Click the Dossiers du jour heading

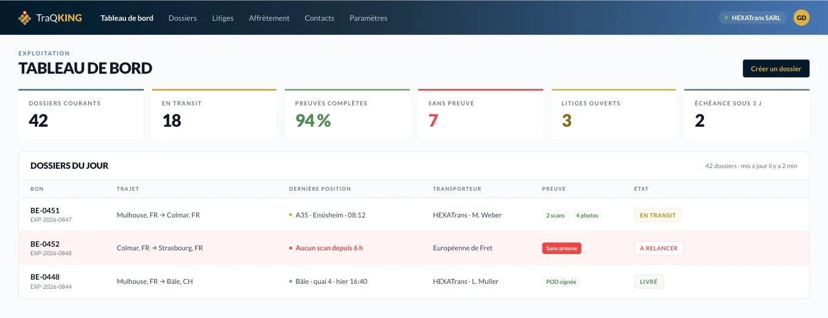[69, 166]
